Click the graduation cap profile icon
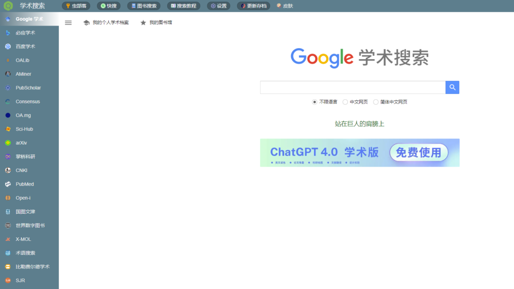Image resolution: width=514 pixels, height=289 pixels. (x=86, y=23)
